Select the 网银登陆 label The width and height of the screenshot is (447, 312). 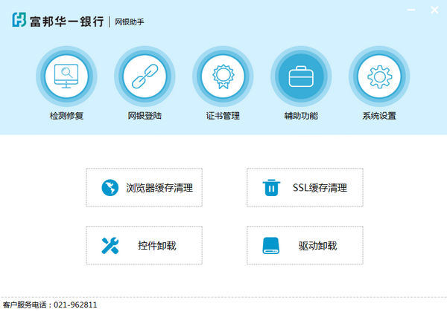(145, 116)
